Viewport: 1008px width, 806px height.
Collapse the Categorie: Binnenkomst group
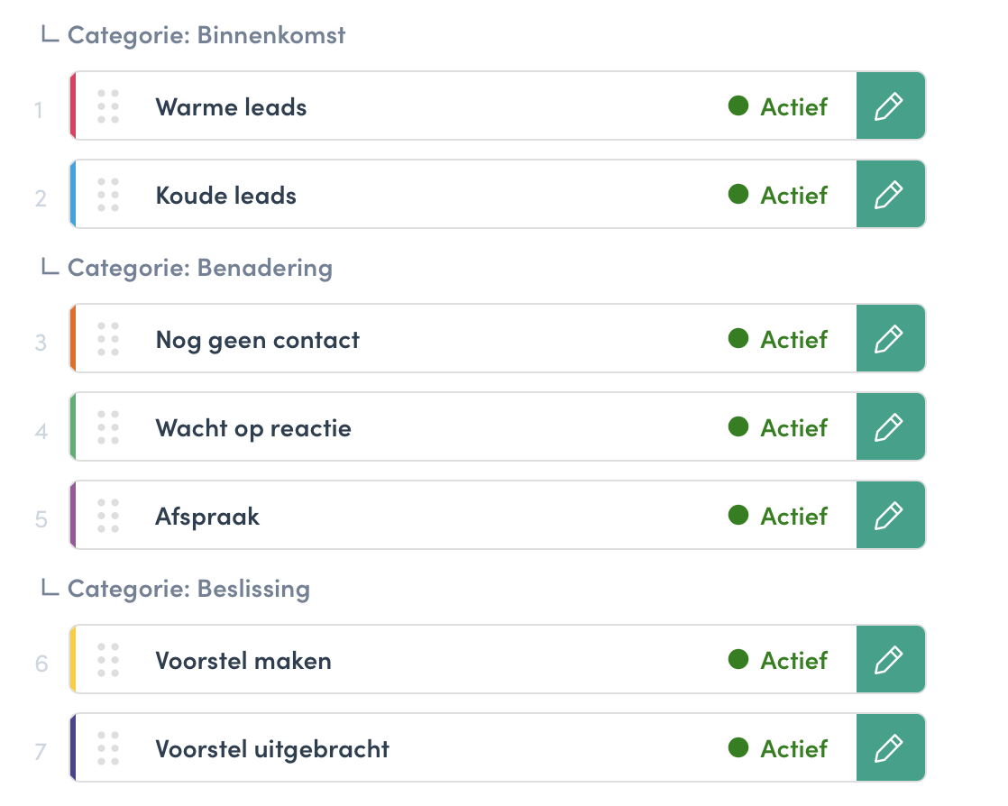(x=194, y=35)
